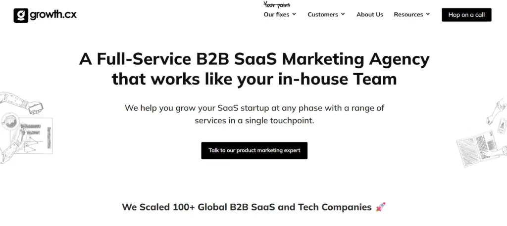This screenshot has height=226, width=507.
Task: Go to the About Us page
Action: (369, 14)
